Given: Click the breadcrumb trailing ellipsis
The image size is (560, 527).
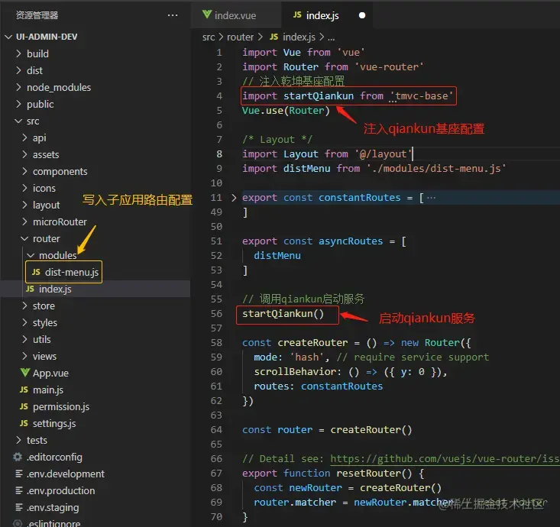Looking at the screenshot, I should pyautogui.click(x=331, y=37).
